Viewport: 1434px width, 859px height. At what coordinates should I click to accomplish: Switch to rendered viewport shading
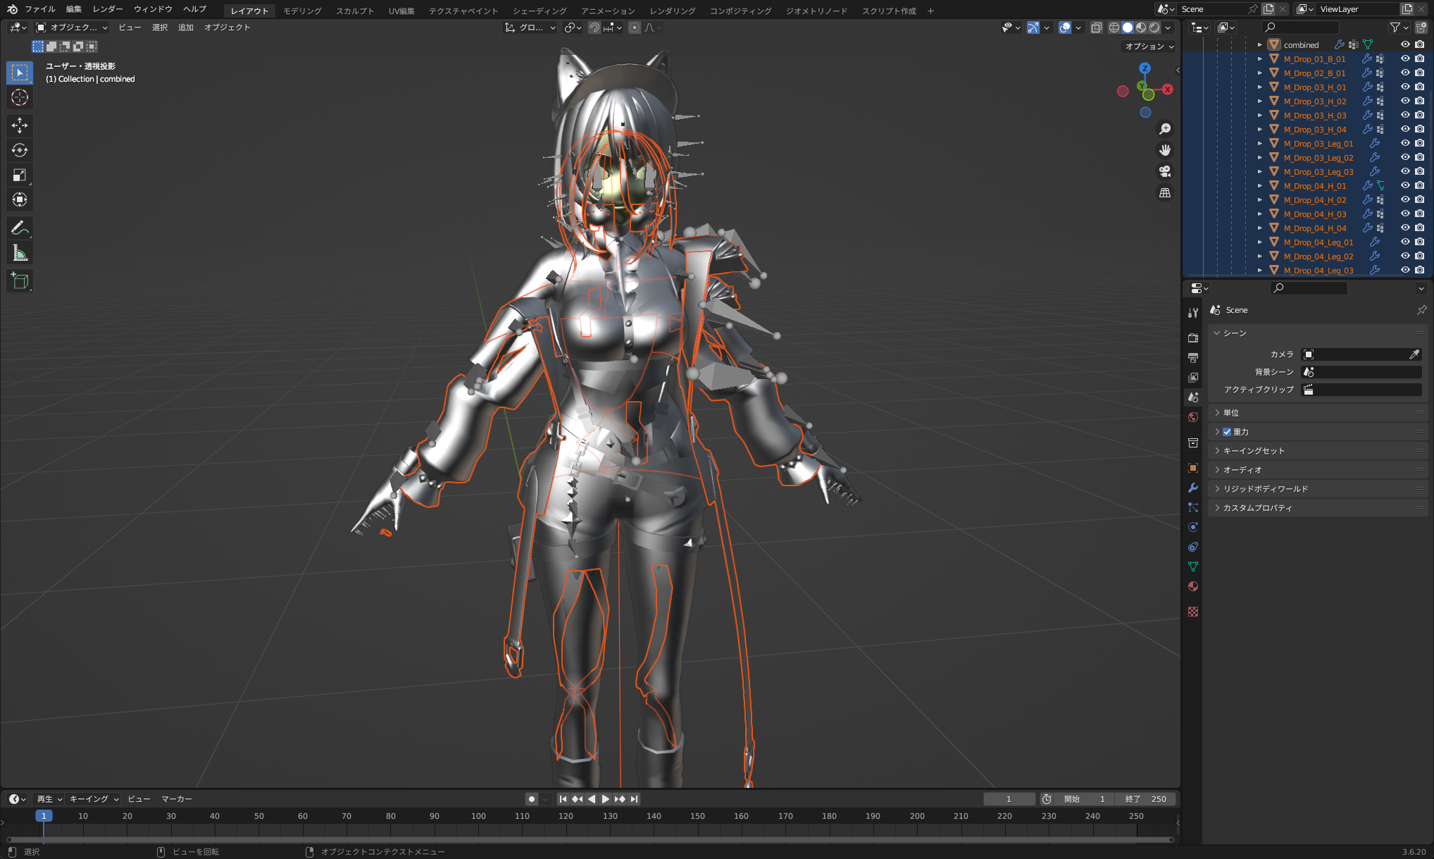click(1154, 27)
